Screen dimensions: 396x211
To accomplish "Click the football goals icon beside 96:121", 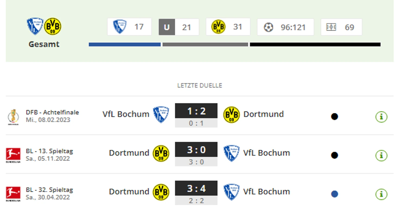I will tap(268, 27).
